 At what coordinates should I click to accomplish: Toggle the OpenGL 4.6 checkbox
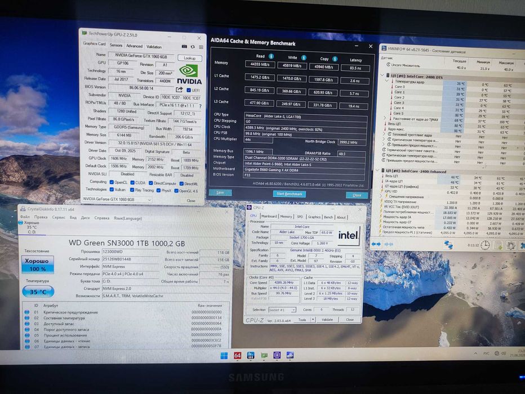pos(176,191)
